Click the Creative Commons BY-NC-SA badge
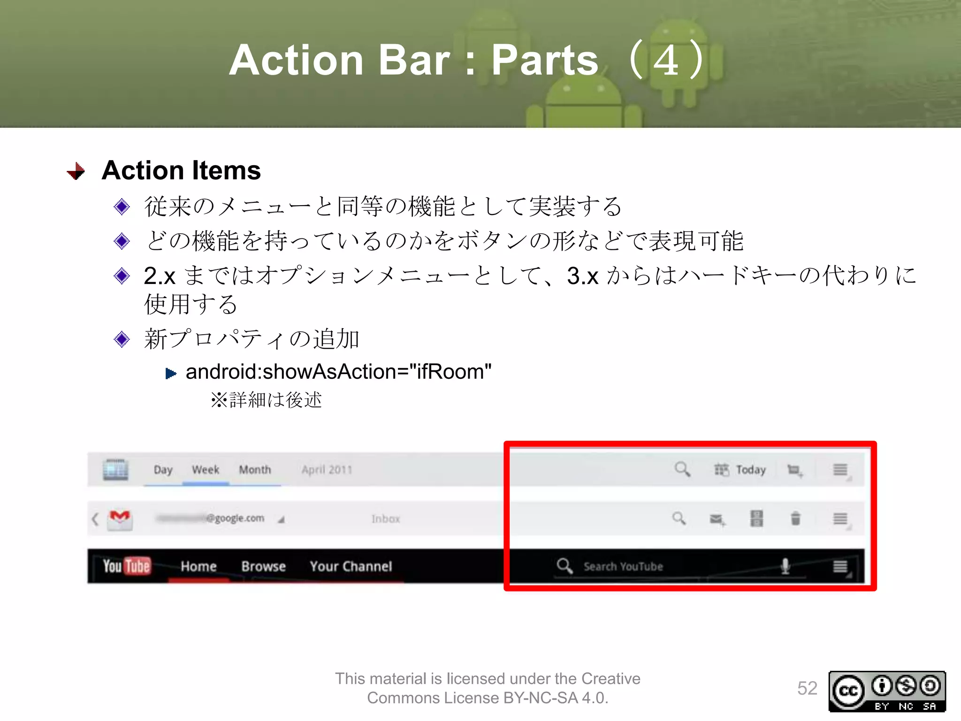Screen dimensions: 961x721 click(x=887, y=691)
